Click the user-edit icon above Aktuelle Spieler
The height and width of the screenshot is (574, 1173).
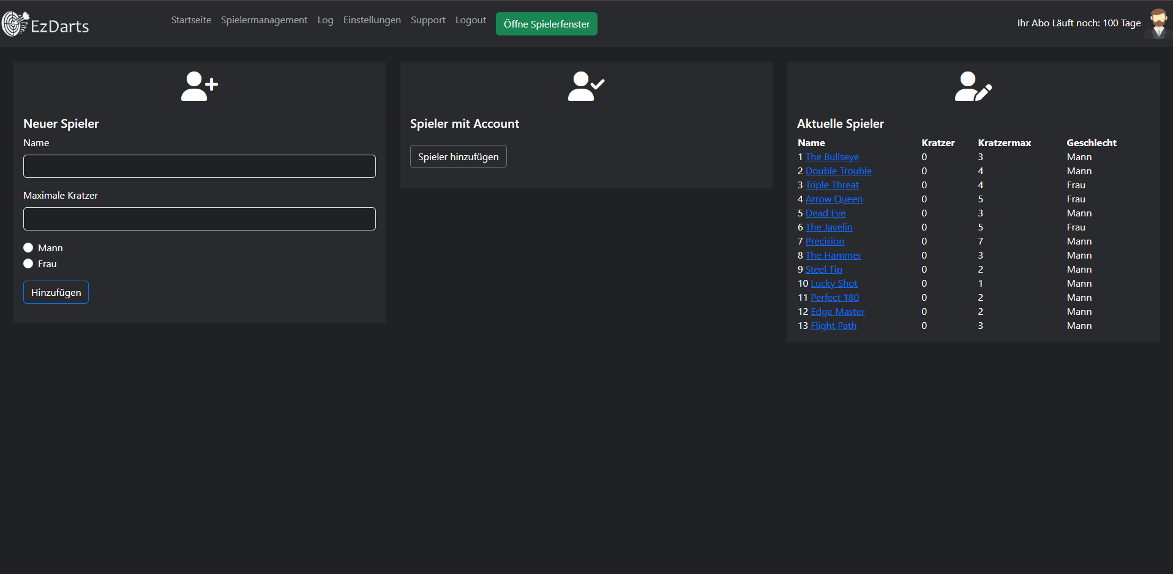coord(973,86)
